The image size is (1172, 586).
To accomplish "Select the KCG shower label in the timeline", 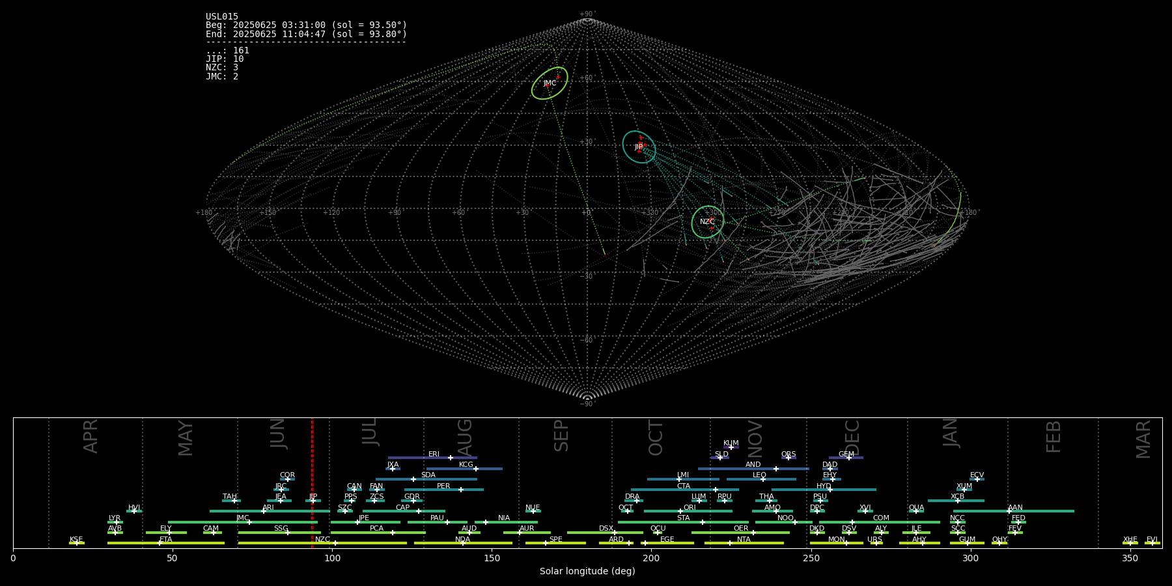I will (466, 465).
